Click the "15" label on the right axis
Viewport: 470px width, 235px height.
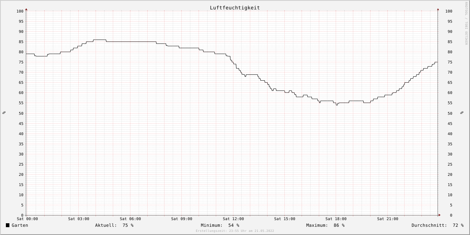(450, 185)
